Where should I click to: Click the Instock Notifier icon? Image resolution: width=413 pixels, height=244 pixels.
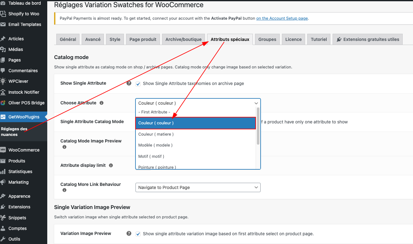pos(3,92)
